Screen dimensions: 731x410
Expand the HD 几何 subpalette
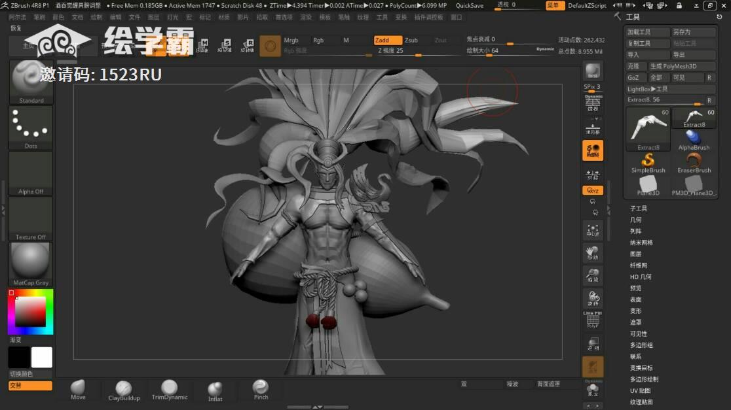[641, 277]
